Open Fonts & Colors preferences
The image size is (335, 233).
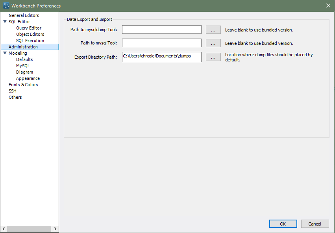click(x=23, y=85)
